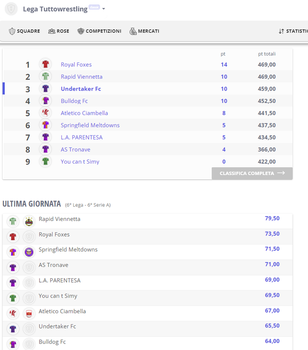Expand the Lega Tuttowrestling league dropdown arrow

tap(104, 9)
